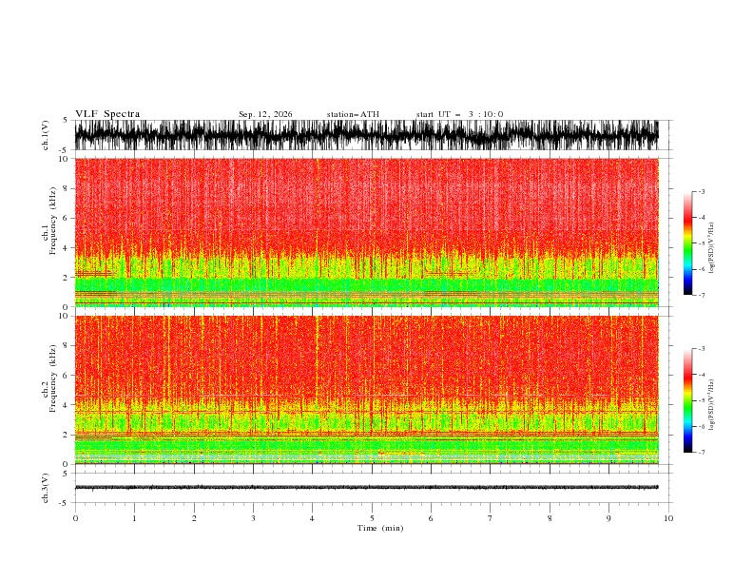Image resolution: width=753 pixels, height=582 pixels.
Task: Click the 9 minute tick on time axis
Action: click(608, 518)
